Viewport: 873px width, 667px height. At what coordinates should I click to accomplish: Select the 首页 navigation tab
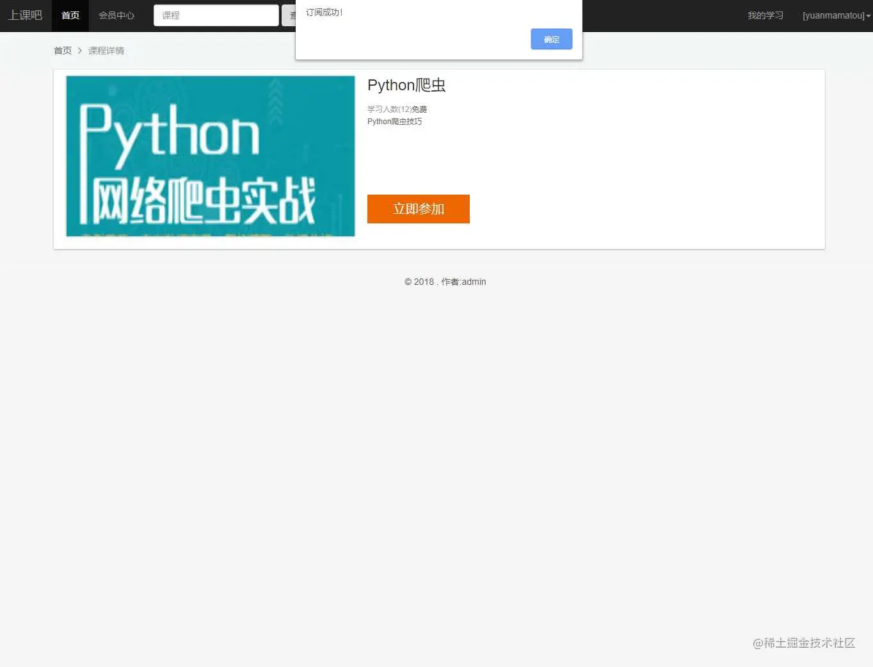pyautogui.click(x=70, y=15)
